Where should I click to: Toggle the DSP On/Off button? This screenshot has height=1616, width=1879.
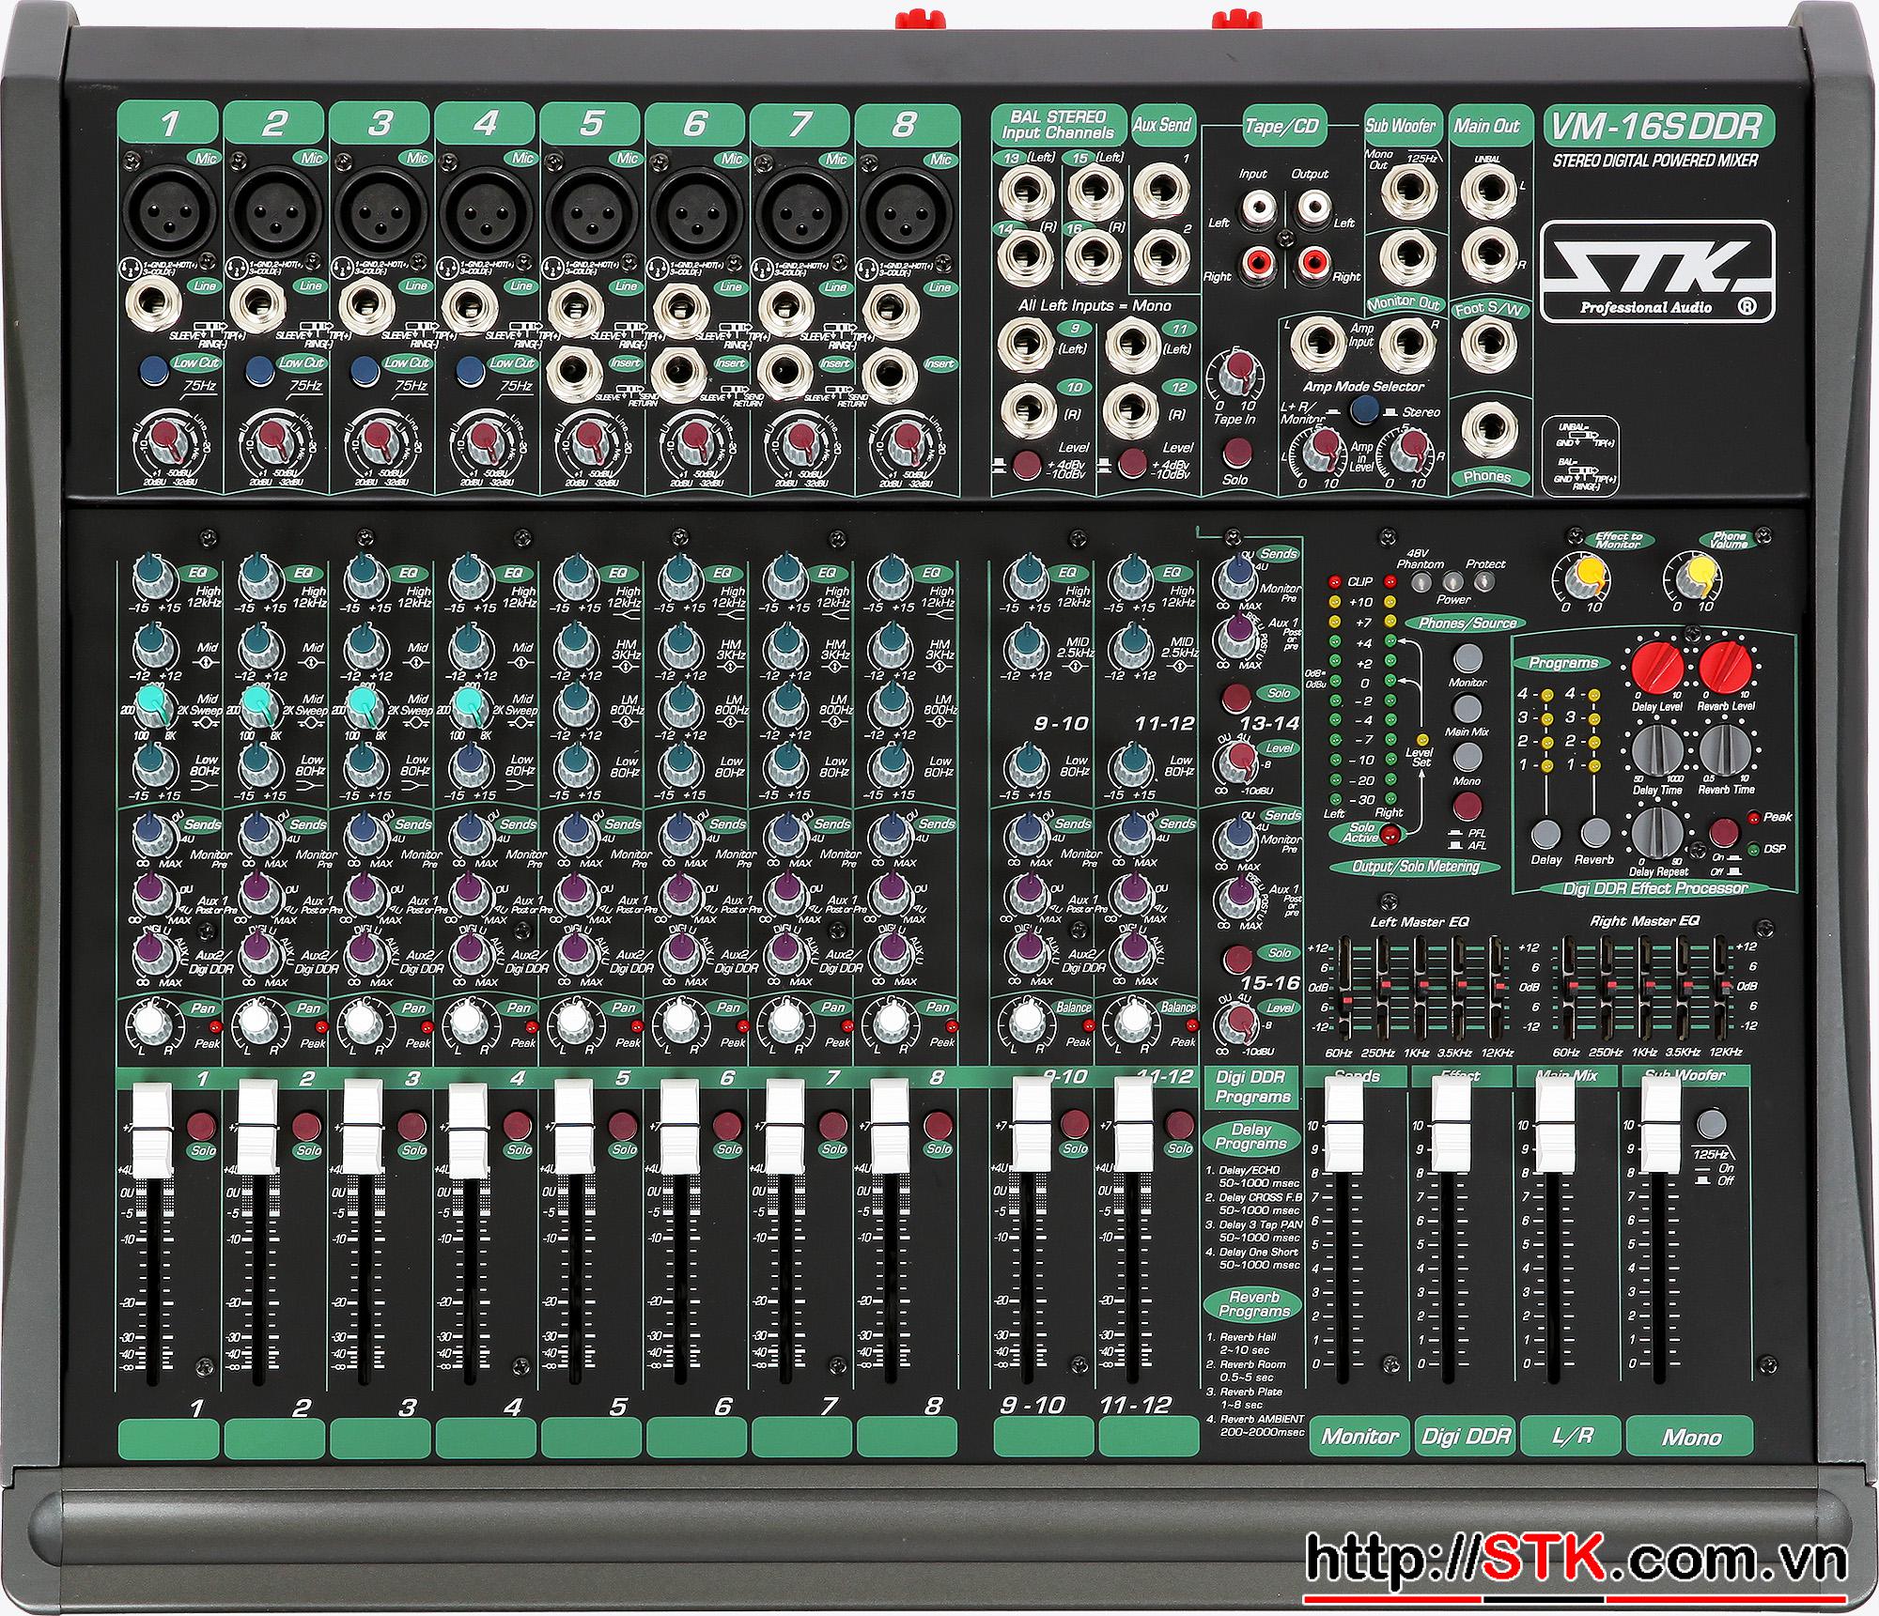[x=1723, y=832]
